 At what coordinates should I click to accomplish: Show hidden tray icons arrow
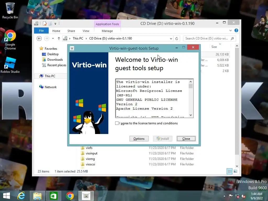pos(224,196)
